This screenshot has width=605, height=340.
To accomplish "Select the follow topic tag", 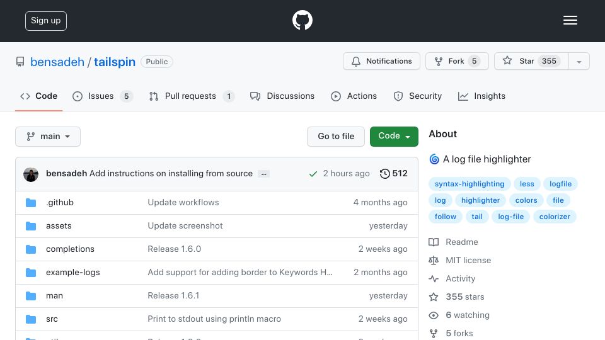I will coord(446,217).
